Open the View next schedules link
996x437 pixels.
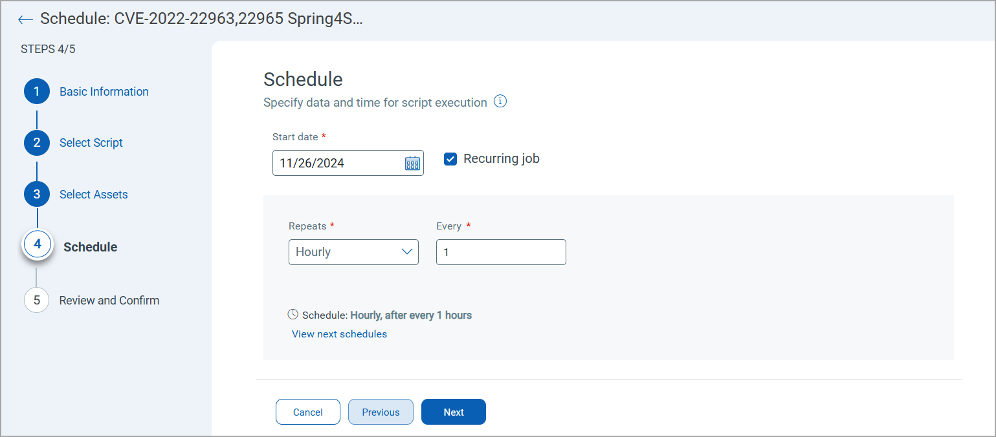point(340,334)
